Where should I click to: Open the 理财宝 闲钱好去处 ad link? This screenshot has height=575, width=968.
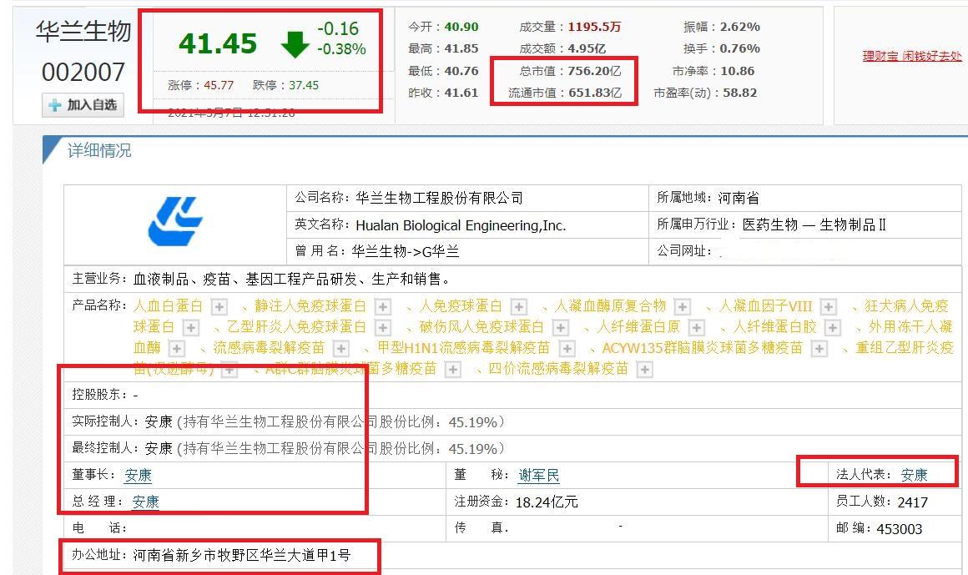pyautogui.click(x=912, y=56)
